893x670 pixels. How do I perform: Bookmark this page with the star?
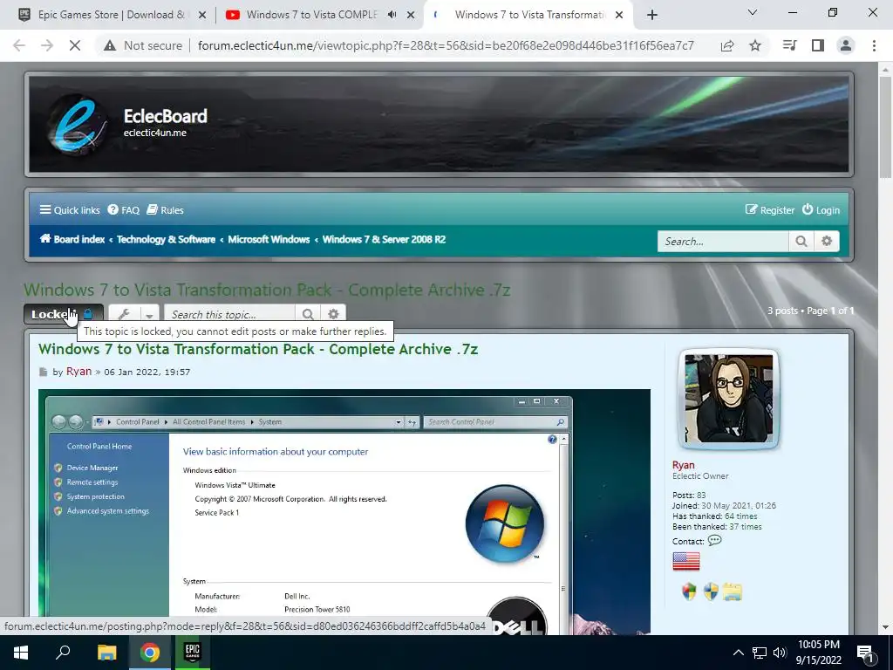755,45
